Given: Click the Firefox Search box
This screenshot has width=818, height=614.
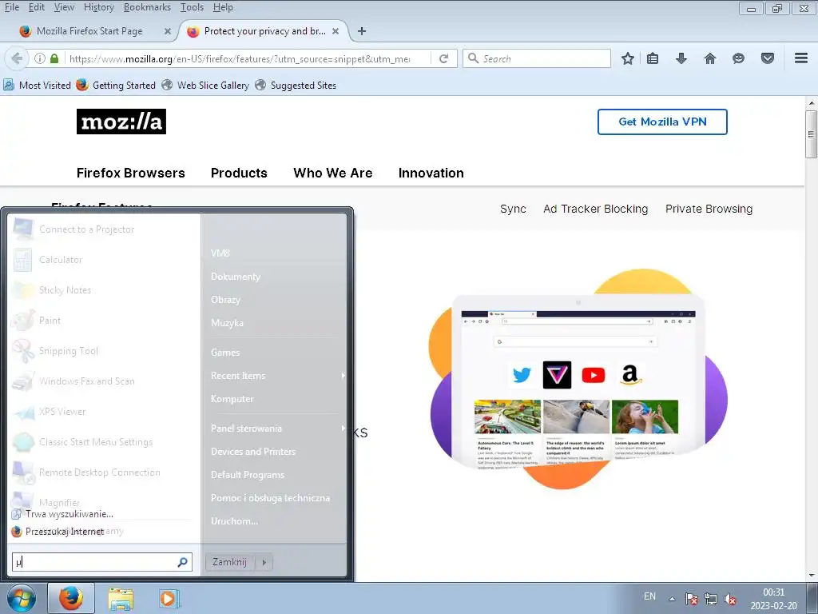Looking at the screenshot, I should [x=537, y=58].
